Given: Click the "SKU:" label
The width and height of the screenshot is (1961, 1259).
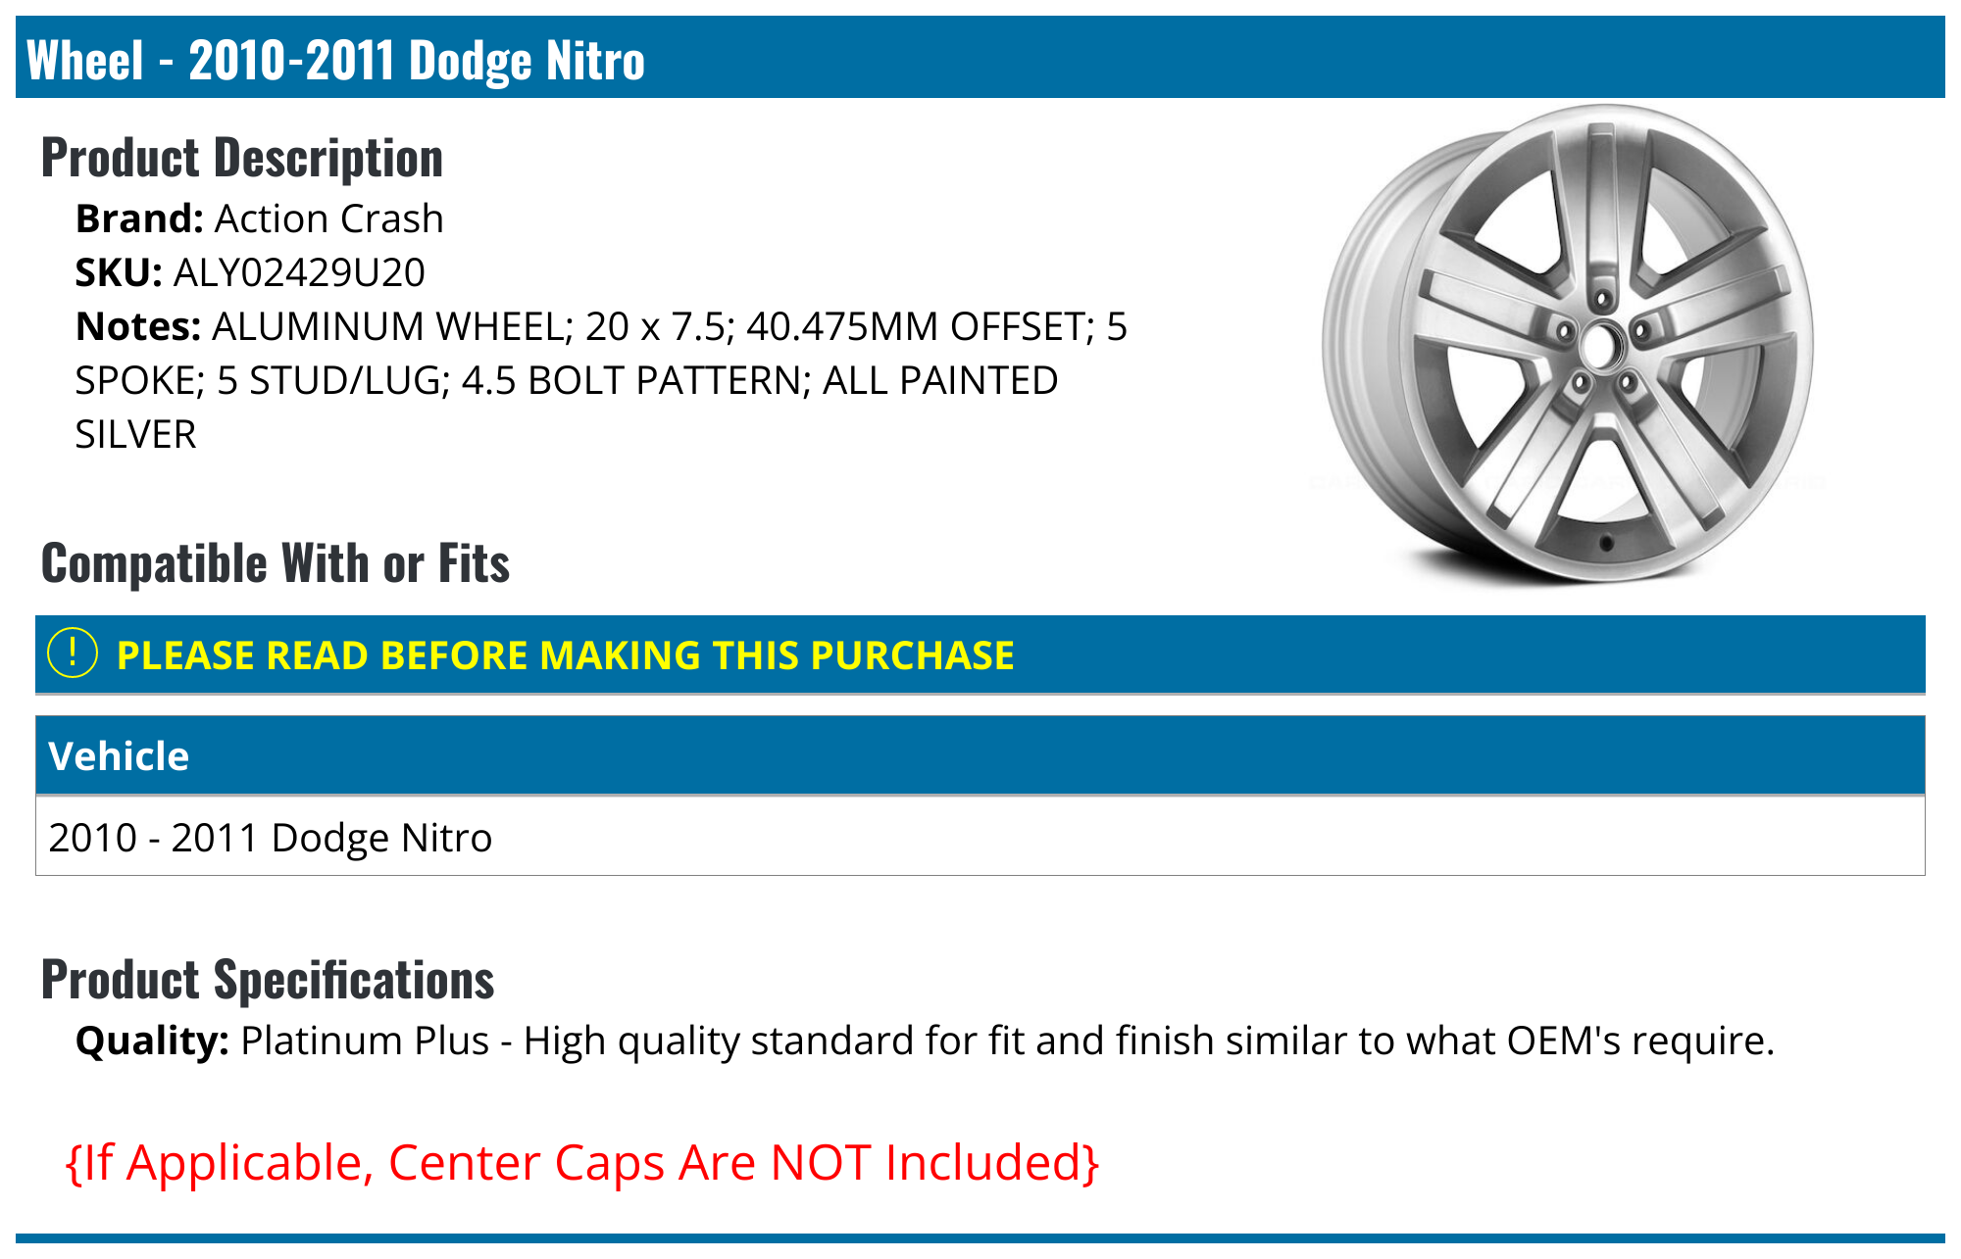Looking at the screenshot, I should point(119,272).
